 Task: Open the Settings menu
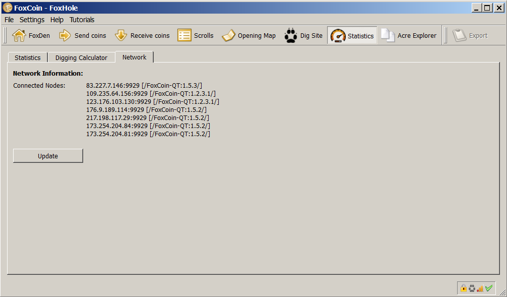pyautogui.click(x=32, y=20)
